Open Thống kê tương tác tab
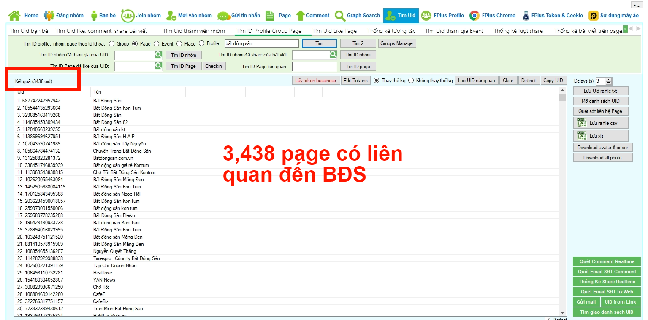Image resolution: width=648 pixels, height=320 pixels. [x=391, y=31]
